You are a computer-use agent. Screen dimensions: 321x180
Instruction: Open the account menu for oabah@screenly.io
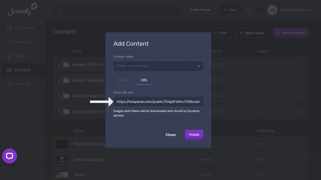click(x=295, y=10)
